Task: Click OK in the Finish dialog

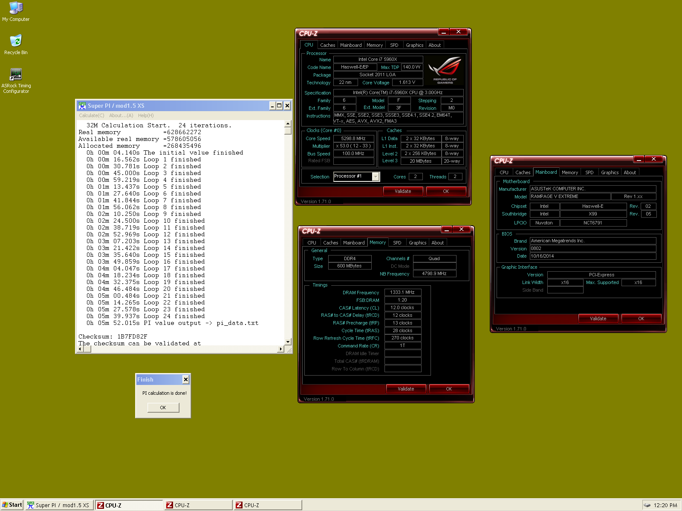Action: click(x=163, y=408)
